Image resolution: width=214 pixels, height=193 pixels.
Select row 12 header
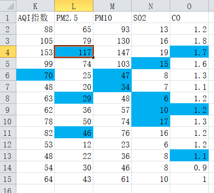[x=8, y=144]
